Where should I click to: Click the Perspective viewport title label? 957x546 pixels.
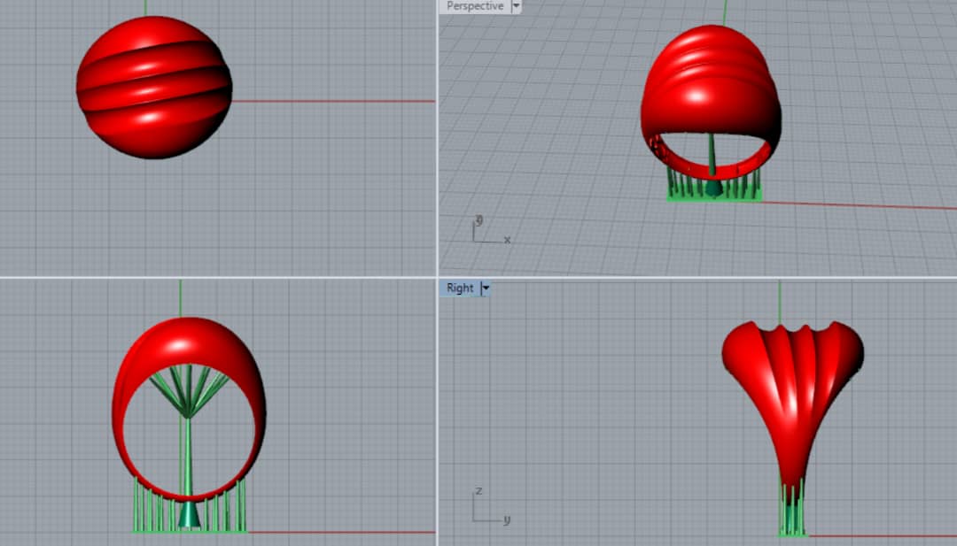pyautogui.click(x=475, y=6)
